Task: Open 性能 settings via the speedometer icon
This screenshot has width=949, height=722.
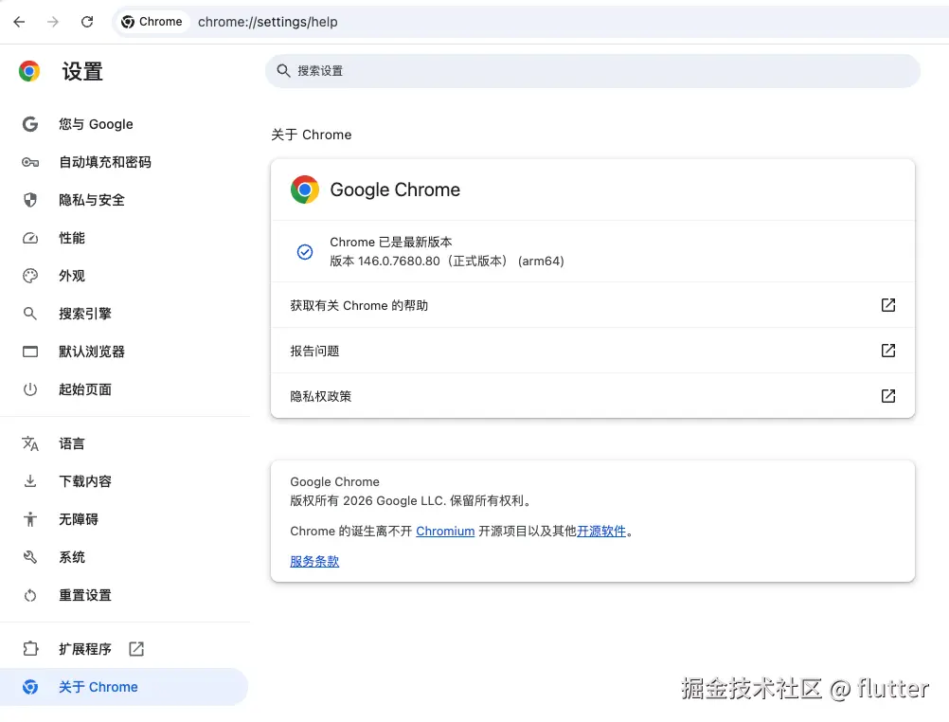Action: point(29,238)
